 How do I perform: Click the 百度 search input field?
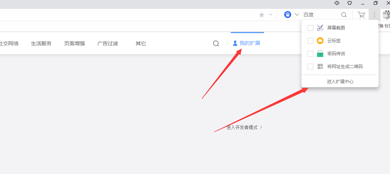coord(321,15)
